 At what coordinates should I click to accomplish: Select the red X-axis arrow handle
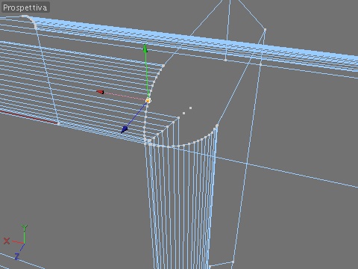pyautogui.click(x=100, y=92)
